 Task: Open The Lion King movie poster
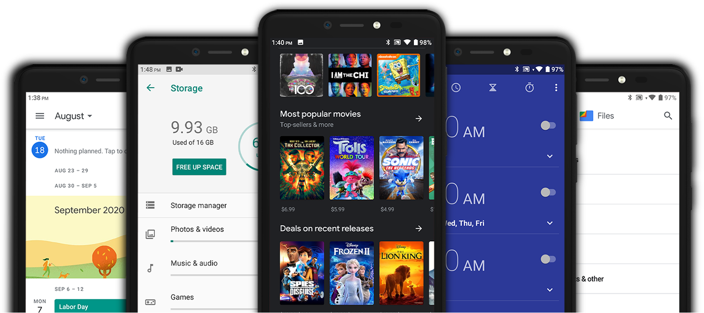pyautogui.click(x=401, y=273)
